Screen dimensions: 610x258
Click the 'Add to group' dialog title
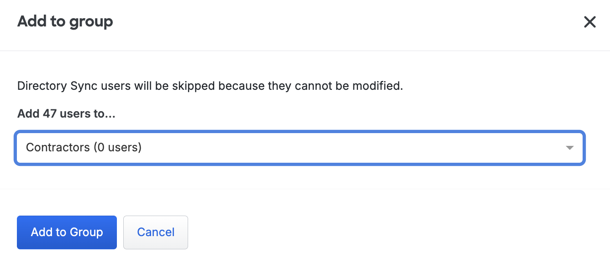65,21
